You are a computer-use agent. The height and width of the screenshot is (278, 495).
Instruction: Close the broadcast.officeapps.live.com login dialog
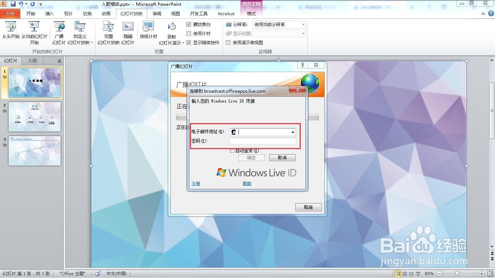298,89
